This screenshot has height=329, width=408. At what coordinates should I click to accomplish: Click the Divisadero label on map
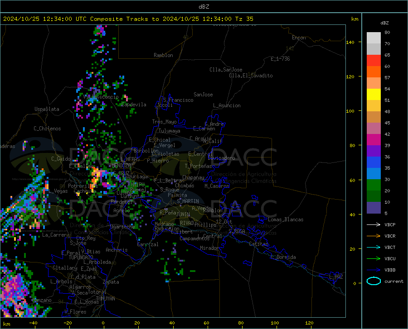pos(221,158)
